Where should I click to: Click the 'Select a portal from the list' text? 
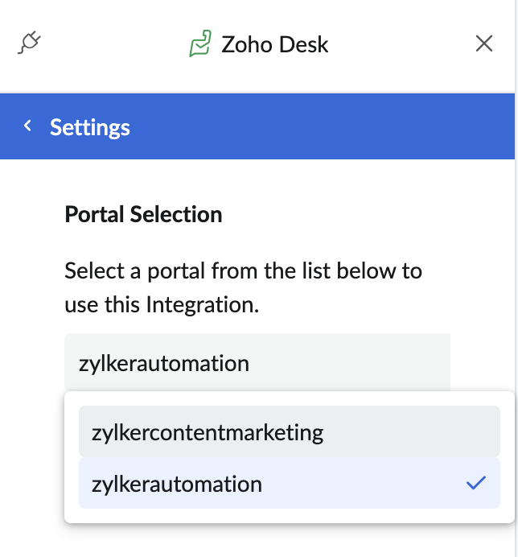[x=243, y=270]
